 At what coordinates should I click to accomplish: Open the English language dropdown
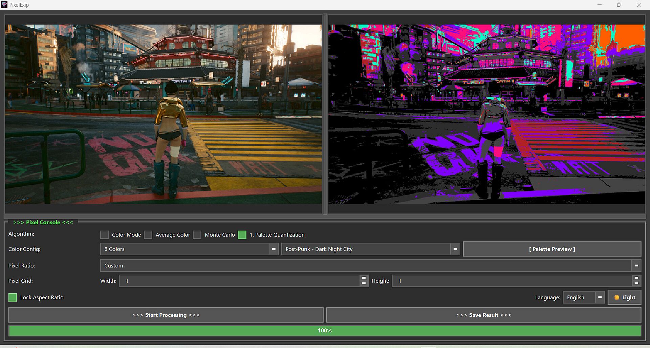[x=600, y=298]
